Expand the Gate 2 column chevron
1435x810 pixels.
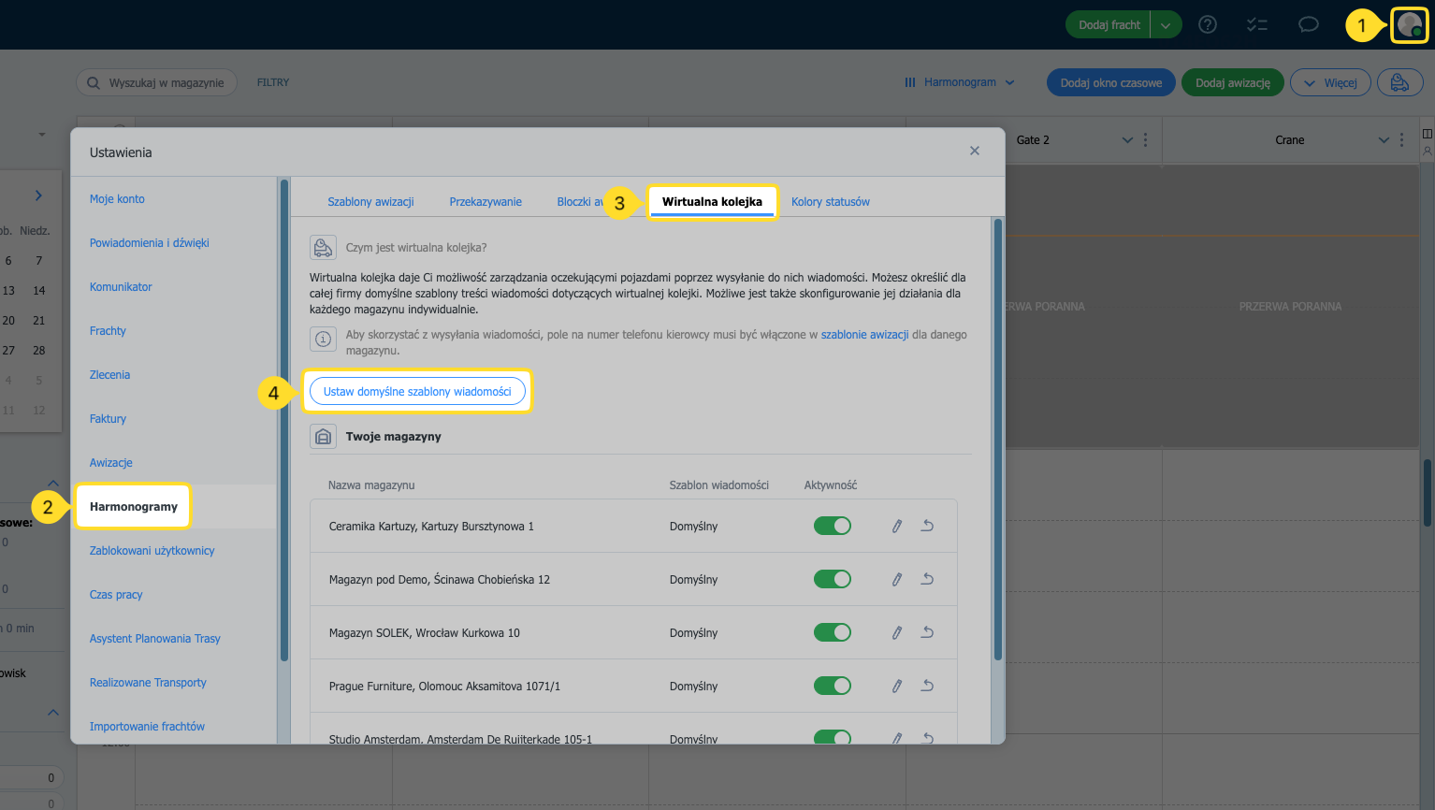[1127, 140]
